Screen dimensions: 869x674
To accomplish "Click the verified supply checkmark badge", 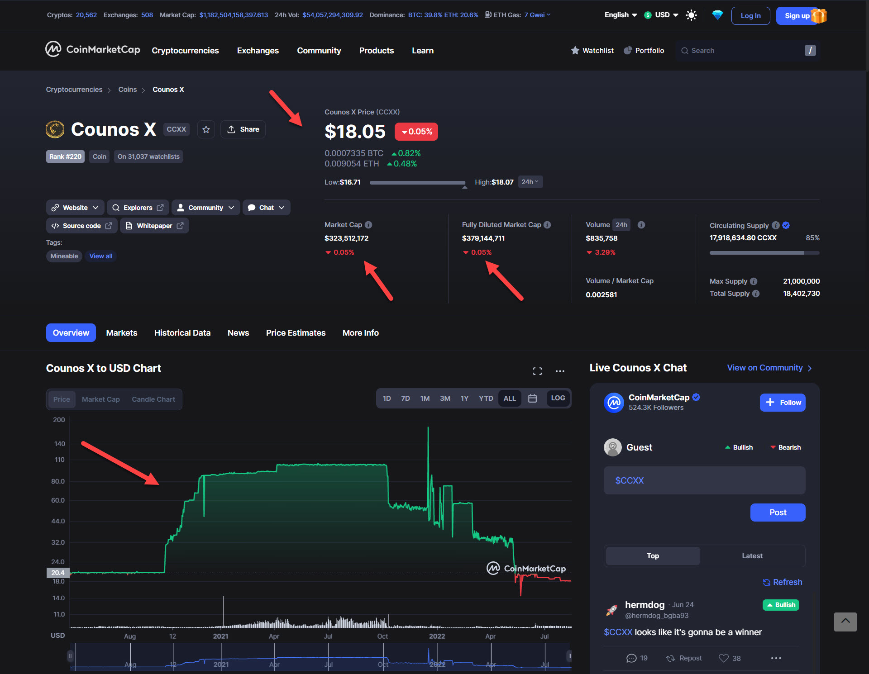I will click(786, 225).
